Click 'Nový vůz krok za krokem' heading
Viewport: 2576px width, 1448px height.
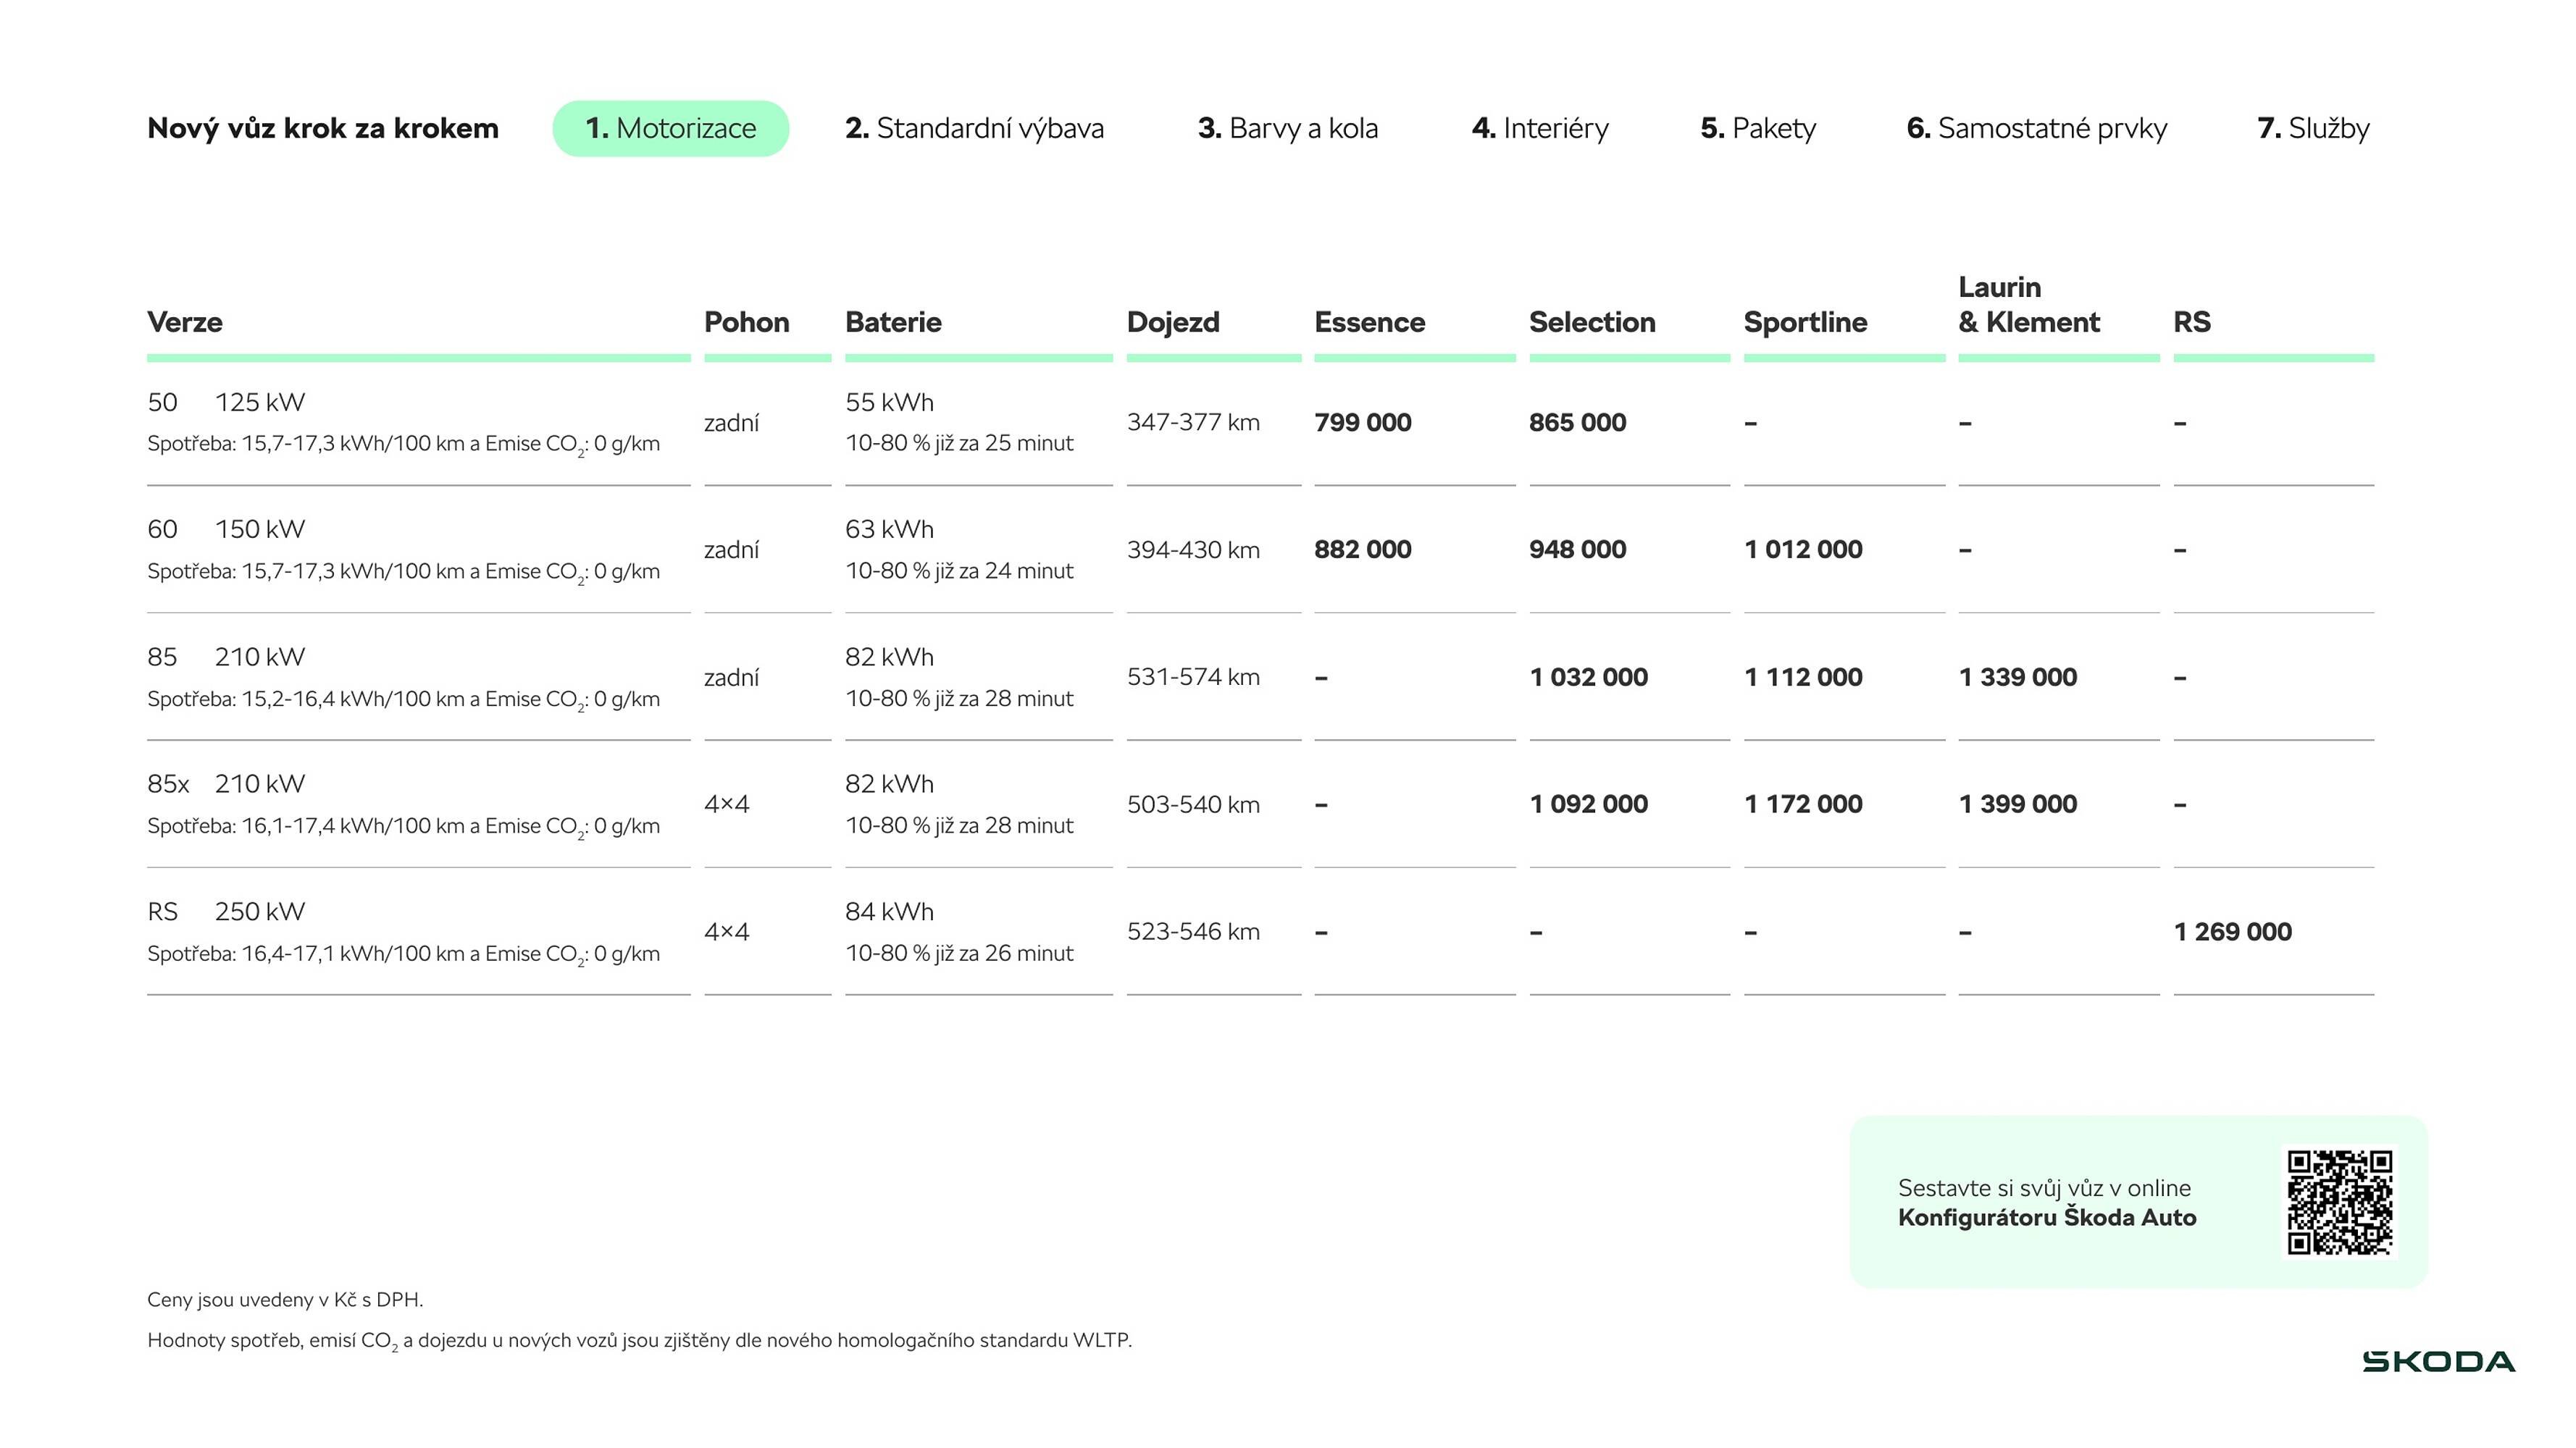[x=322, y=128]
